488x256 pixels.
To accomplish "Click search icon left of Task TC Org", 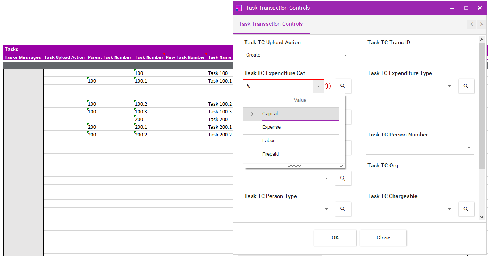I will (x=343, y=178).
